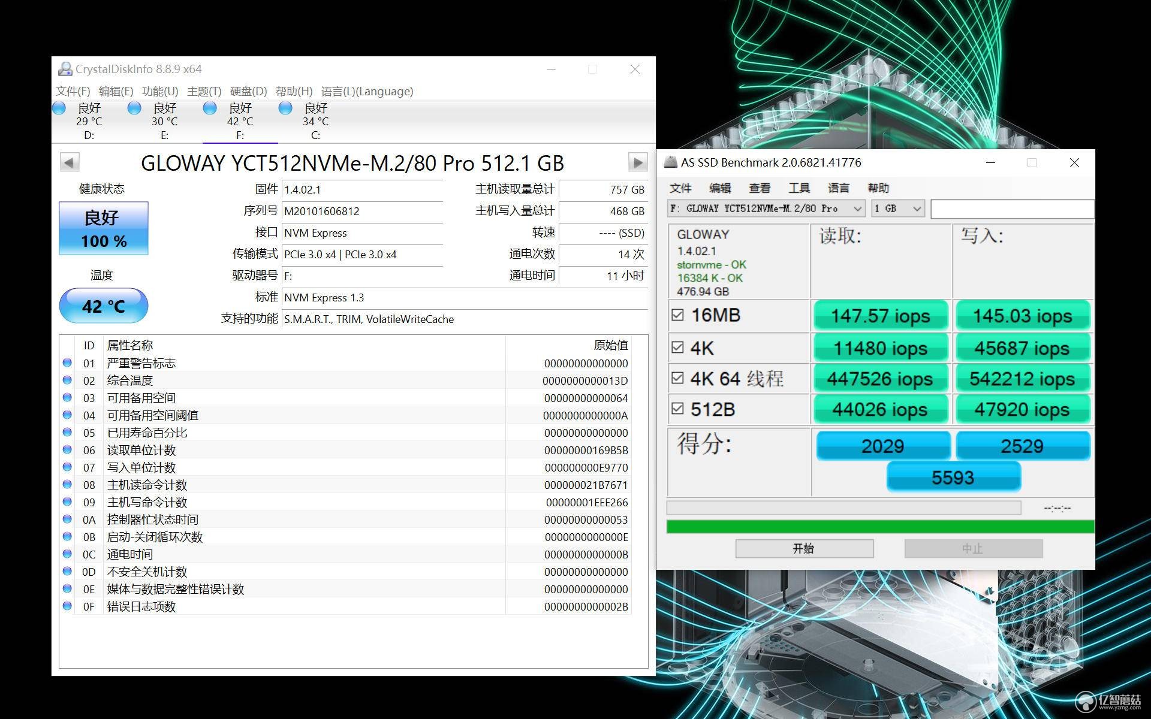1151x719 pixels.
Task: Click status orb for attribute 0F 错误日志项数
Action: pos(67,606)
